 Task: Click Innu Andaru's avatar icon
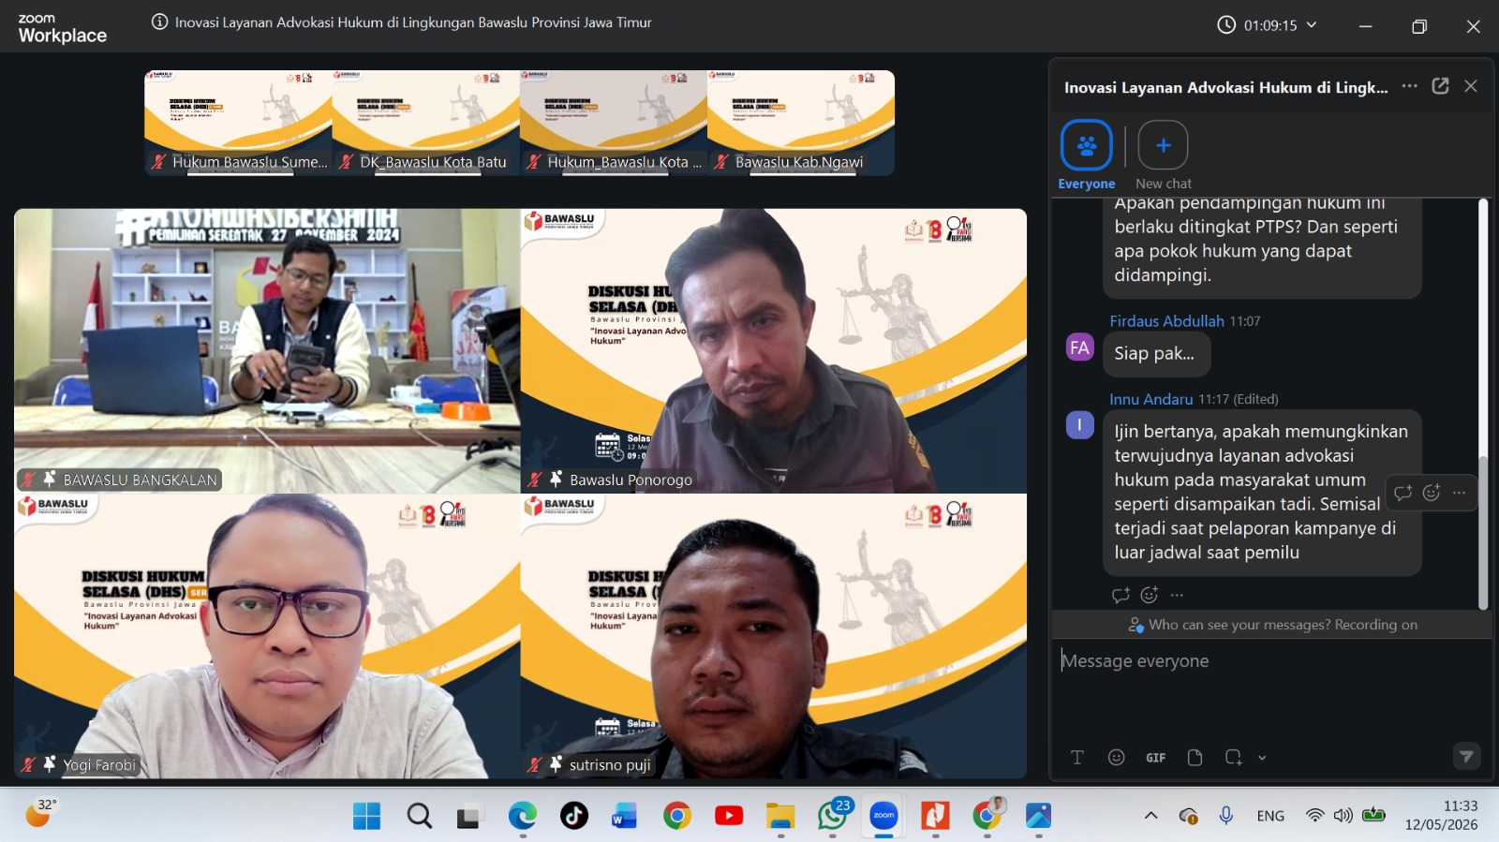(1079, 425)
